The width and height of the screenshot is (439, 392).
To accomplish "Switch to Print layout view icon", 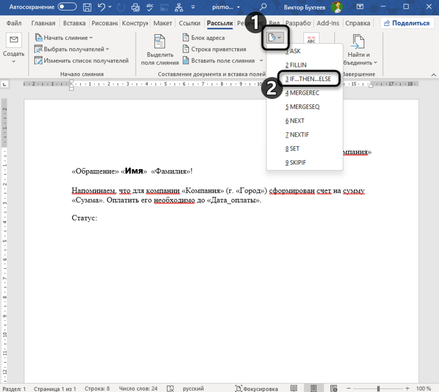I will coord(313,388).
